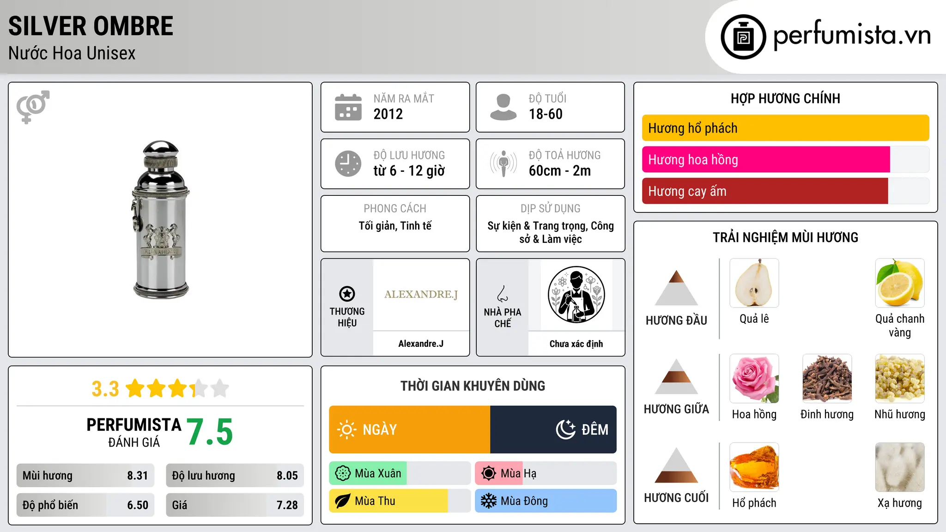
Task: Click the star rating row next to 3.3
Action: click(x=177, y=388)
